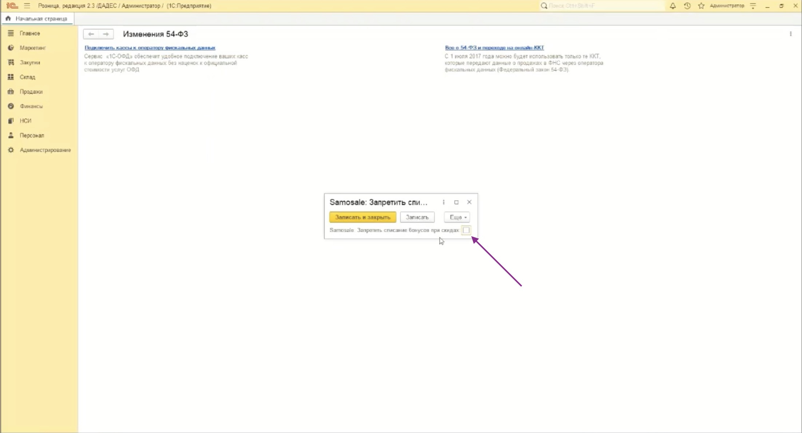Expand the Еще dropdown in dialog
Image resolution: width=802 pixels, height=433 pixels.
(457, 217)
